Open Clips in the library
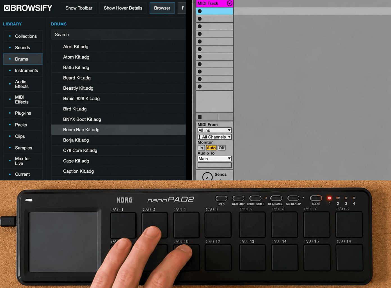The height and width of the screenshot is (288, 391). click(x=23, y=136)
